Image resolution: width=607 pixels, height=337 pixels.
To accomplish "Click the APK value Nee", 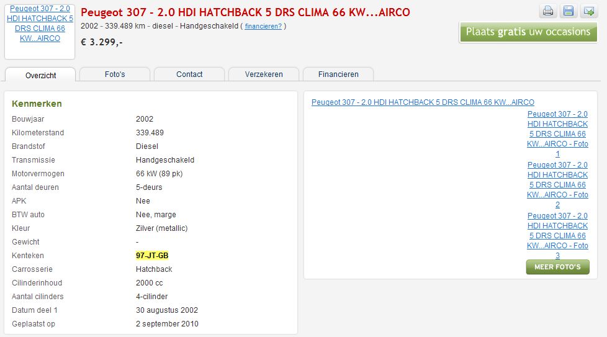I will click(x=143, y=201).
